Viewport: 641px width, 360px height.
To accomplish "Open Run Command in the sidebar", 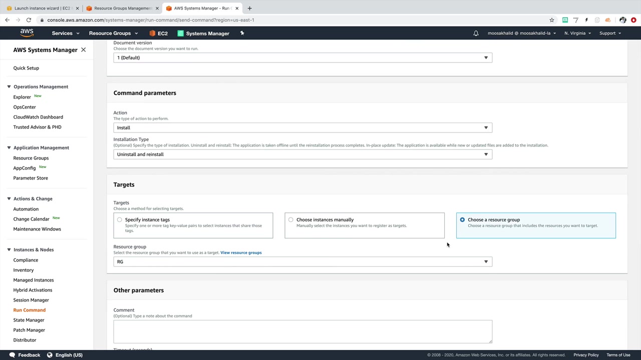I will (x=30, y=310).
